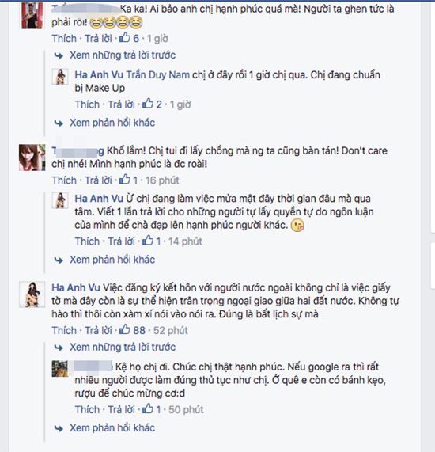Click the thumbs-up icon showing 6 likes
Screen dimensions: 435x452
click(125, 37)
